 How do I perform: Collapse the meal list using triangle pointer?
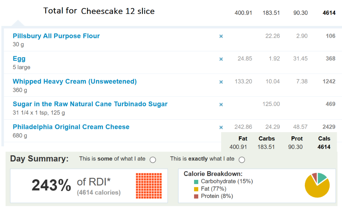click(x=18, y=23)
